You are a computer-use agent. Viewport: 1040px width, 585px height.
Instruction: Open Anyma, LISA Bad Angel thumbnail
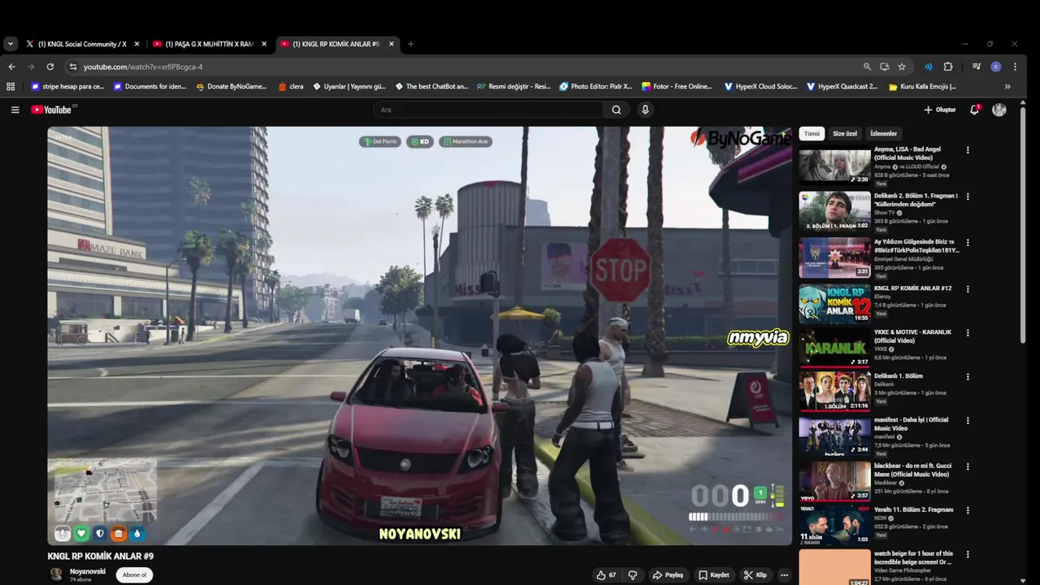[834, 165]
